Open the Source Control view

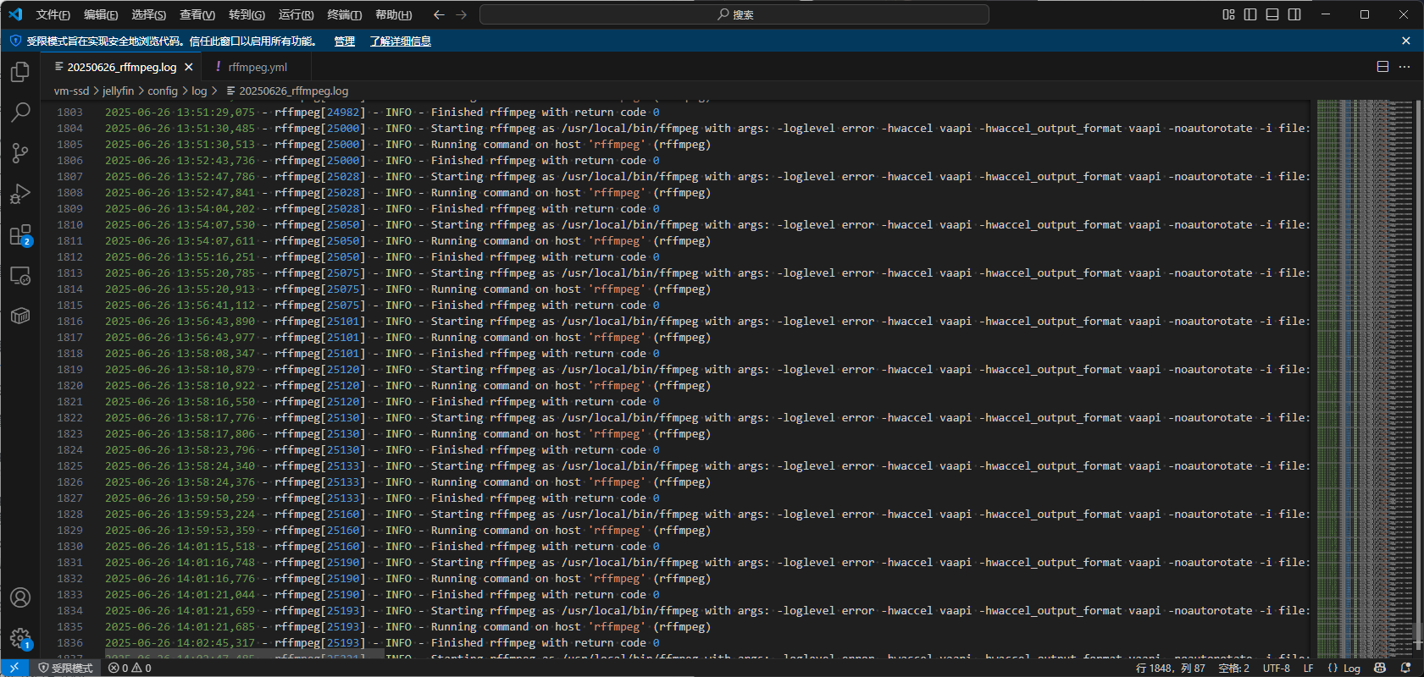(x=20, y=153)
